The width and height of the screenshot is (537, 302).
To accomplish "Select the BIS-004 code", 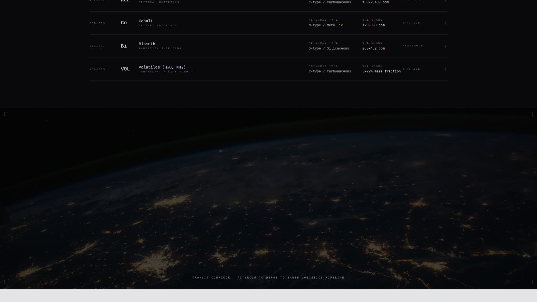I will (x=97, y=46).
